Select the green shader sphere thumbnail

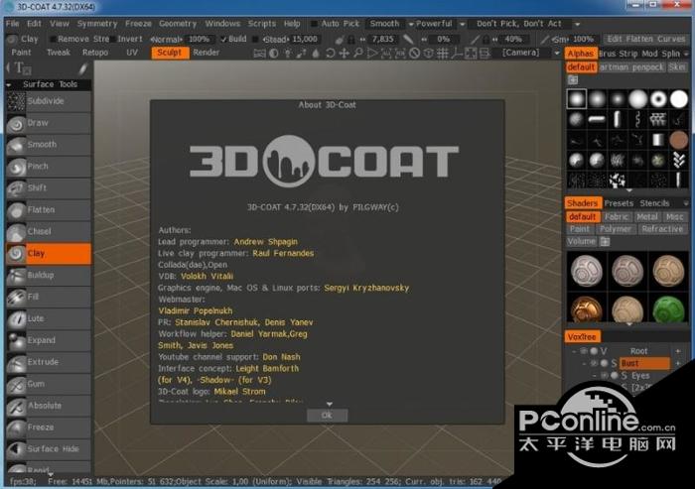coord(668,309)
